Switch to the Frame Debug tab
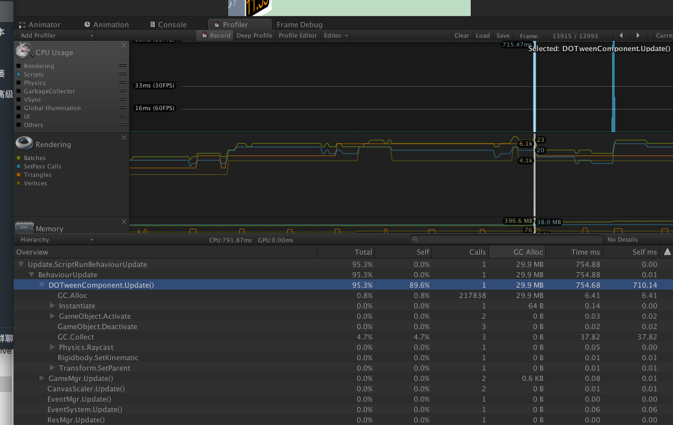673x425 pixels. click(298, 24)
